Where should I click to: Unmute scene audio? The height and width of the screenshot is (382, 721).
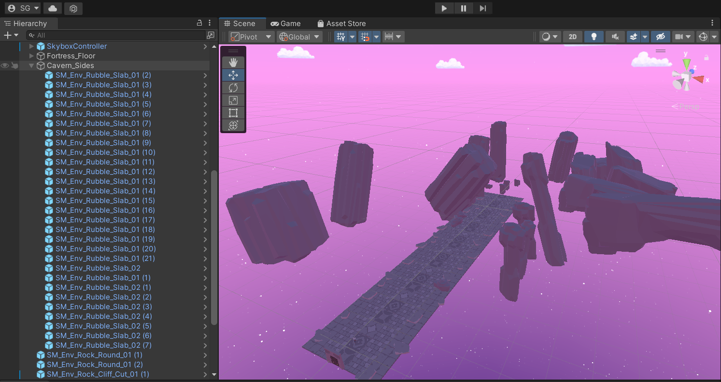click(615, 36)
